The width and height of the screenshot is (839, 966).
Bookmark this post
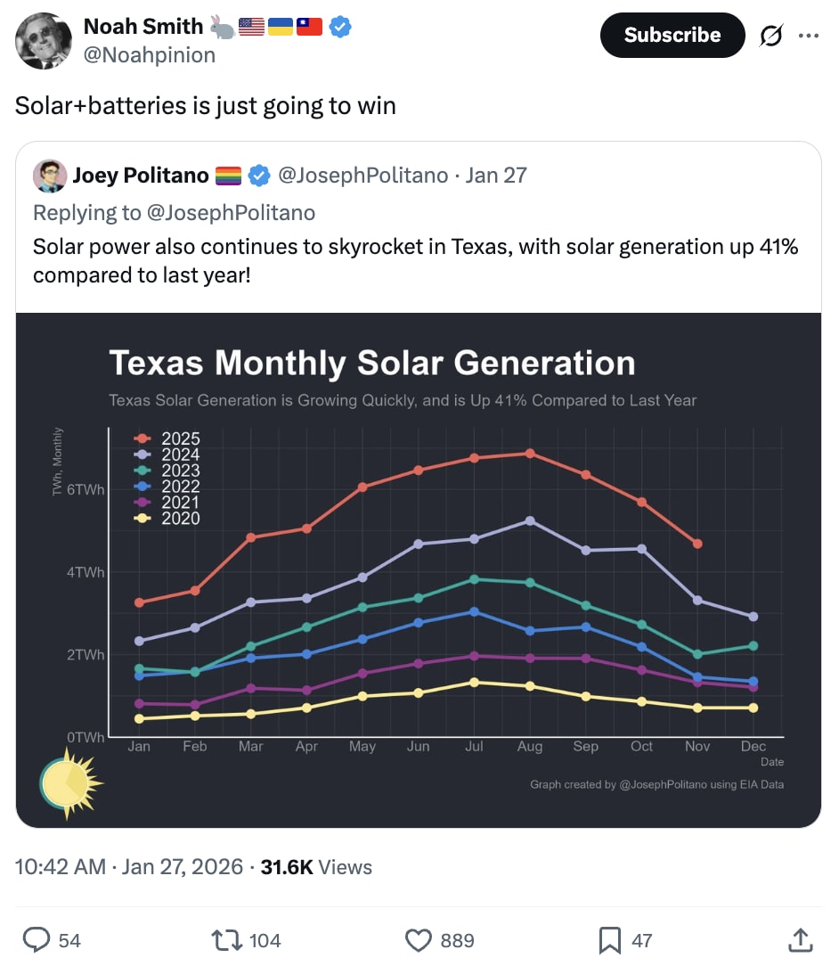point(609,940)
